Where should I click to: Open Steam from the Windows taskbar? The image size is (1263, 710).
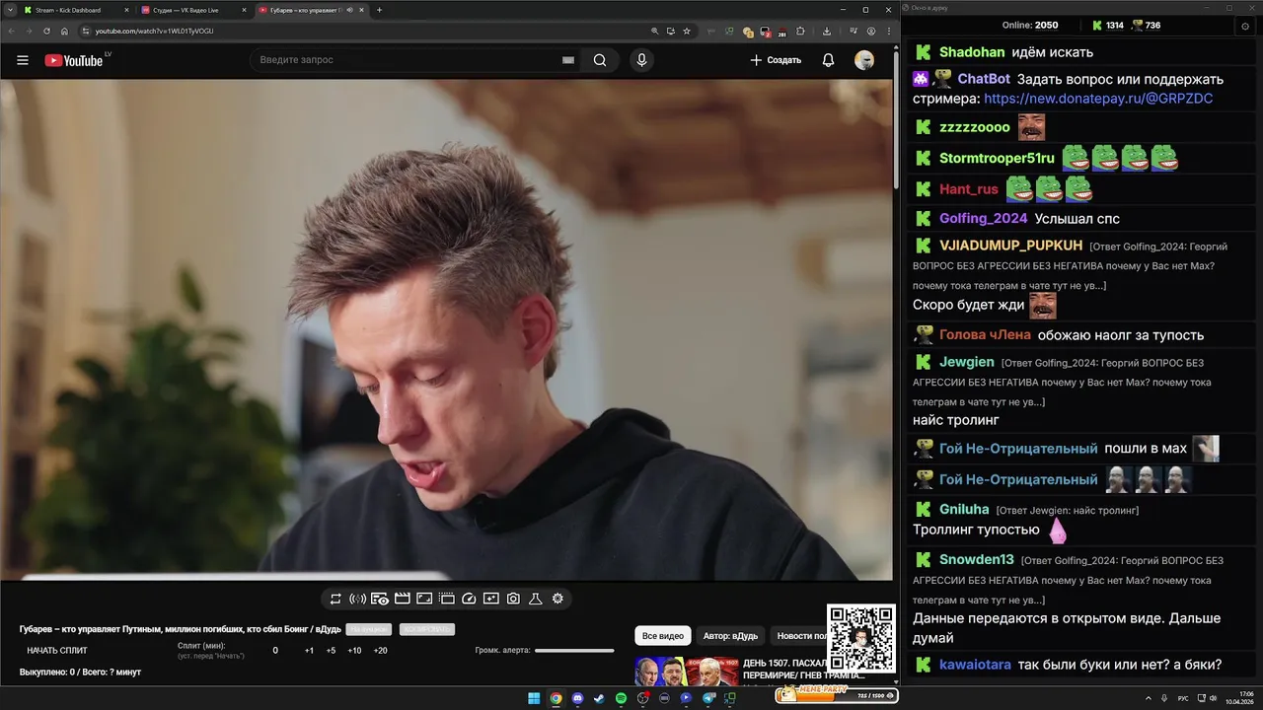[599, 698]
